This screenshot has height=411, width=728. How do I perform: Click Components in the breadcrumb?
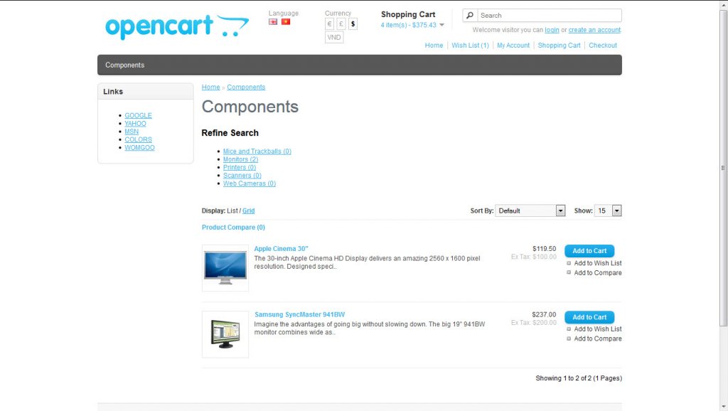click(246, 87)
